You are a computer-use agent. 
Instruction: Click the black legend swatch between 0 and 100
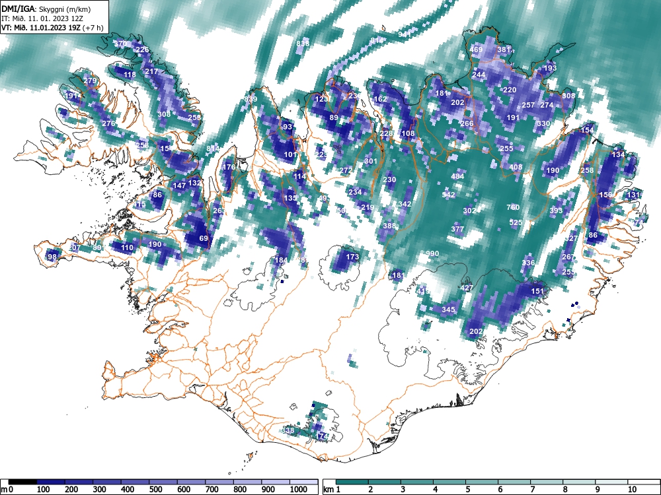coord(22,482)
